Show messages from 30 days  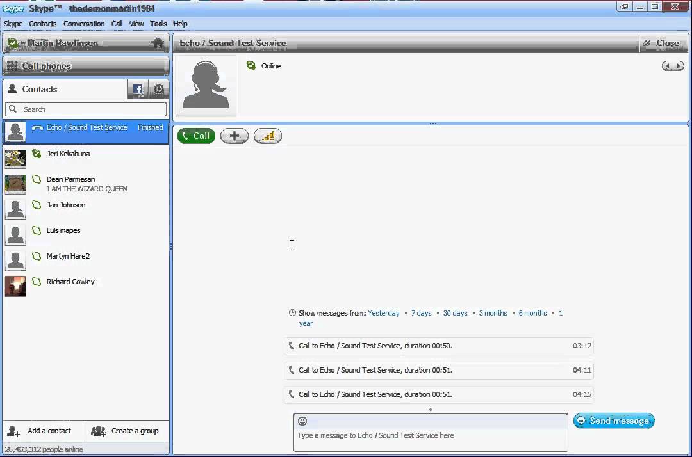click(x=455, y=314)
